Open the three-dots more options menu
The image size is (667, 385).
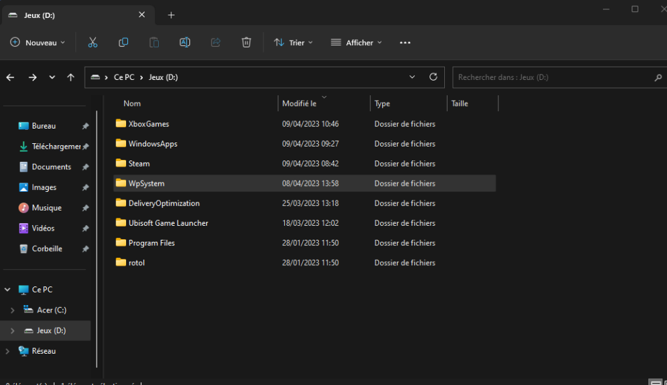pyautogui.click(x=405, y=43)
